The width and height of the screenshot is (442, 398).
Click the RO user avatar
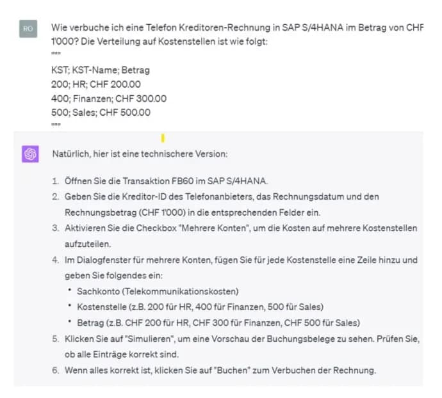coord(28,29)
